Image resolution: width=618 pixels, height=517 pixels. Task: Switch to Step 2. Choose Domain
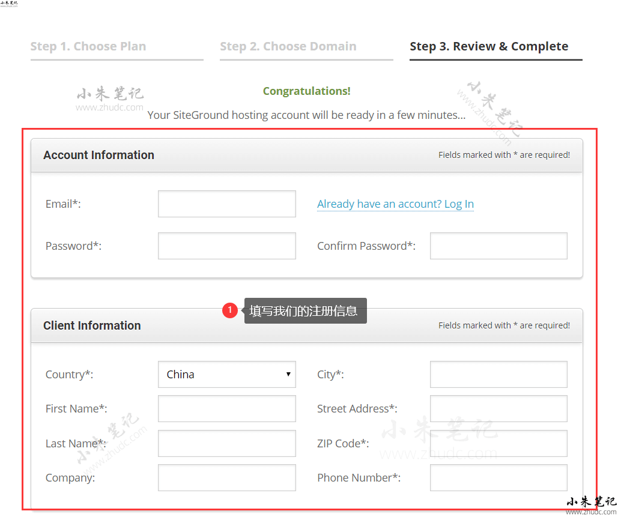point(288,46)
